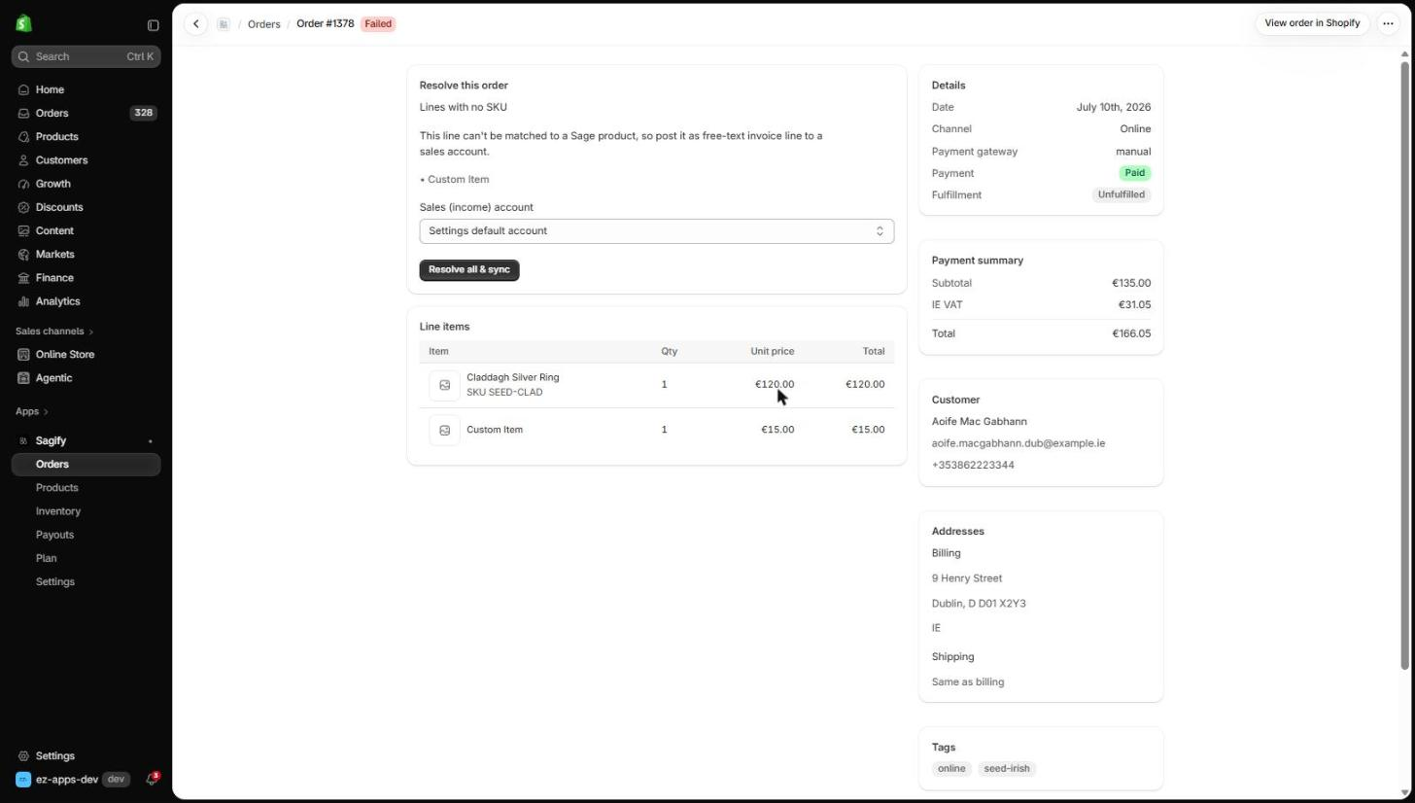The image size is (1415, 803).
Task: Click the Failed status badge
Action: [x=378, y=24]
